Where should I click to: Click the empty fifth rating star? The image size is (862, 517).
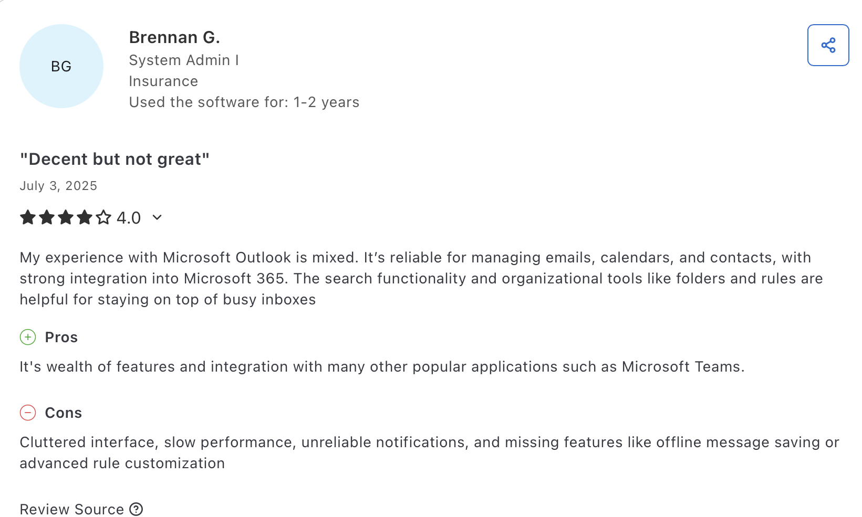(103, 217)
